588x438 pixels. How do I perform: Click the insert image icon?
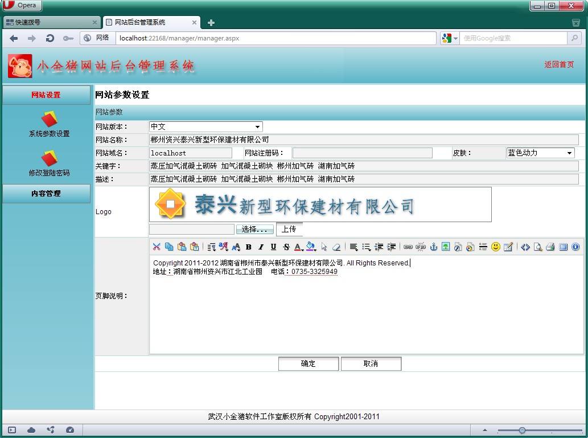point(446,247)
